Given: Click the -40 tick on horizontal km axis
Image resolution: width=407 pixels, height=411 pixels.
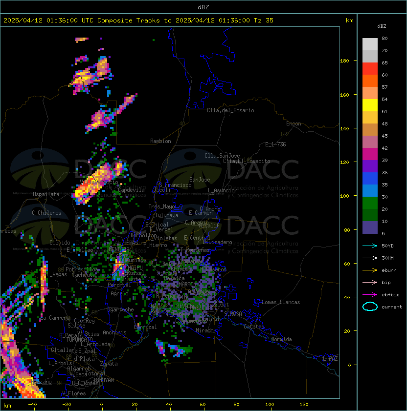Looking at the screenshot, I should tap(32, 405).
